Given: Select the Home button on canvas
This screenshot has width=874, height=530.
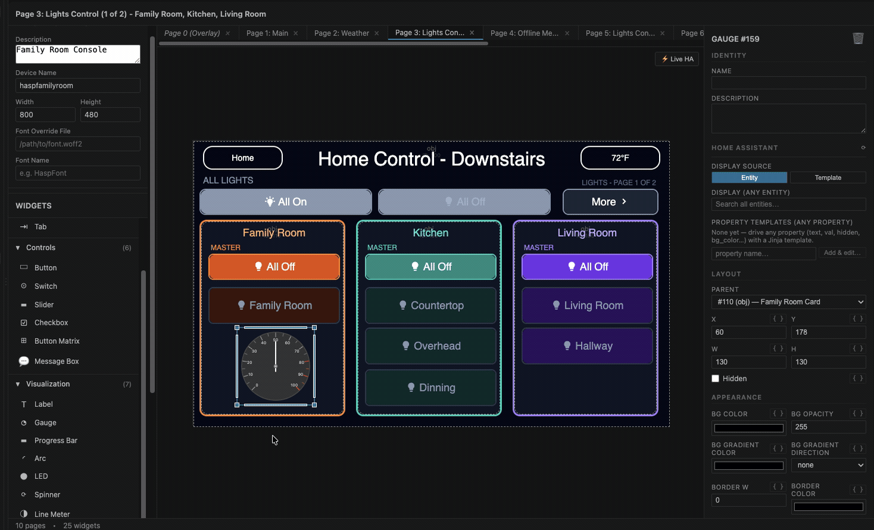Looking at the screenshot, I should 243,158.
